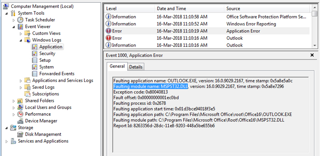Sort events by Date and Time header

pos(189,8)
